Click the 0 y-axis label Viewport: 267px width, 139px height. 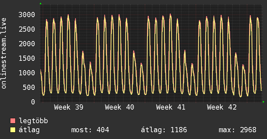tap(33, 102)
